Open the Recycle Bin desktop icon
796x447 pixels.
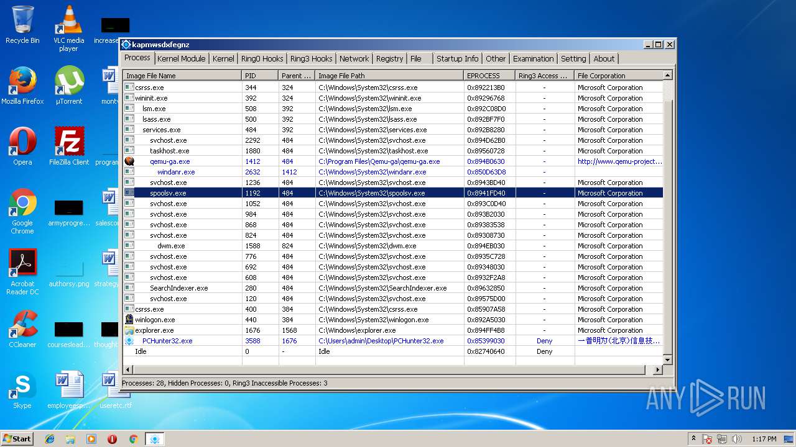pos(22,24)
